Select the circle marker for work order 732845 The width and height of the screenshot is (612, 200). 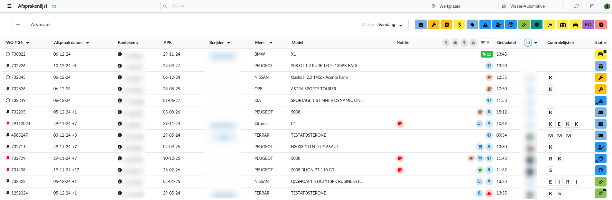[8, 77]
